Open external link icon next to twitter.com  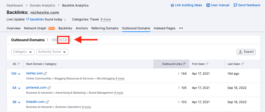point(45,73)
